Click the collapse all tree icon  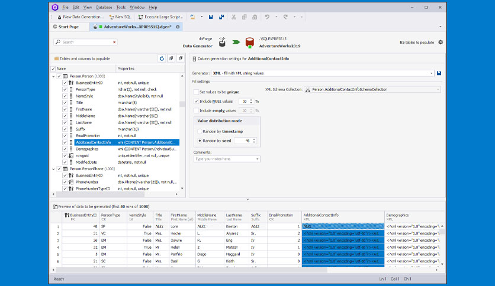[181, 58]
